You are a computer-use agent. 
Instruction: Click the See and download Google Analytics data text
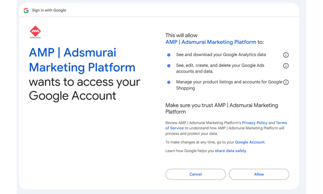[221, 55]
